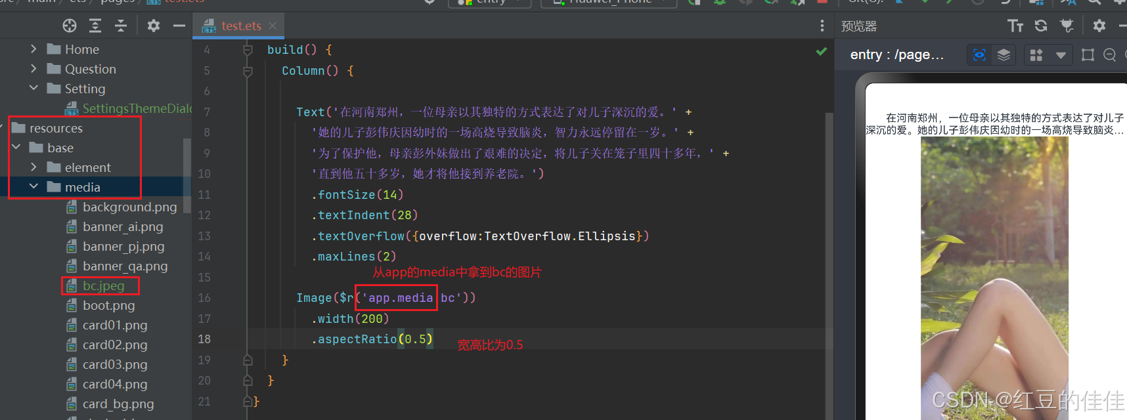Toggle the layers view in previewer

pyautogui.click(x=1004, y=54)
